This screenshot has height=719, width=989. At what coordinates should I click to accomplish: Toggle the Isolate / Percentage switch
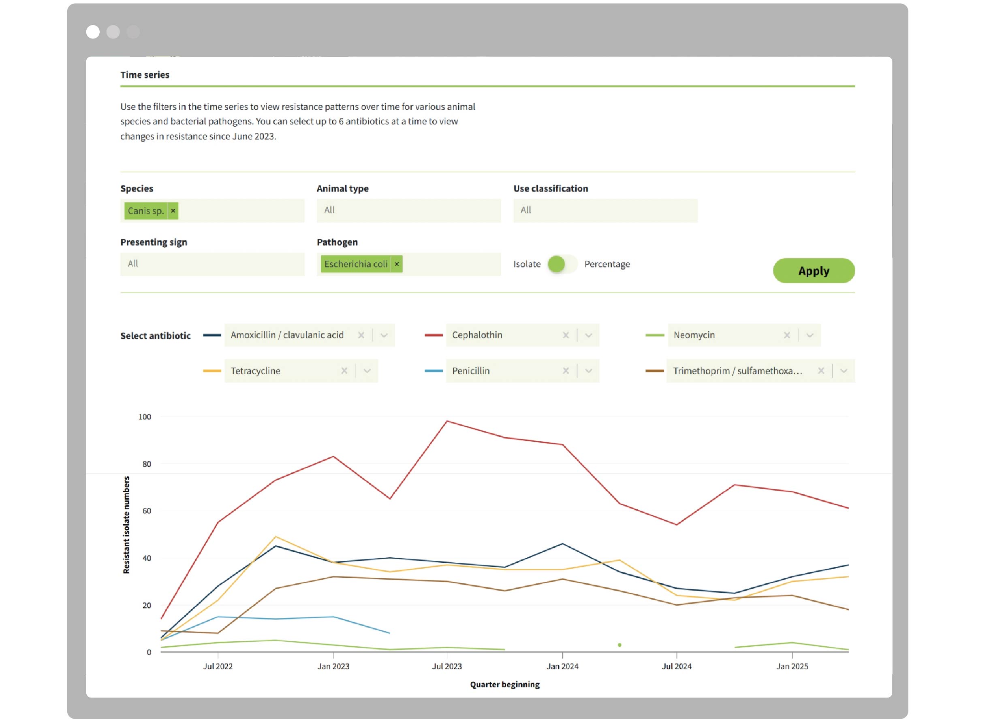click(x=562, y=264)
